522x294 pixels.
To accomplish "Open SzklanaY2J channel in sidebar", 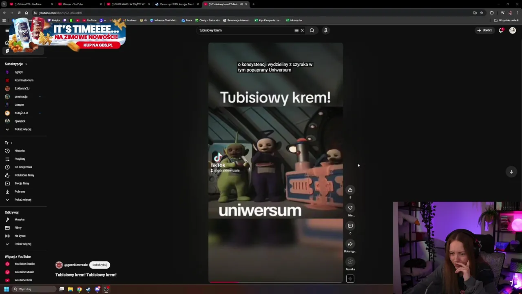I will tap(23, 89).
